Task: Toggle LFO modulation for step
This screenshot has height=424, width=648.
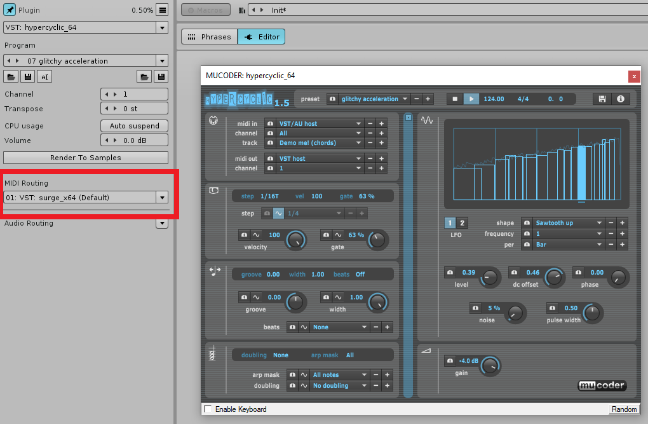Action: click(278, 214)
